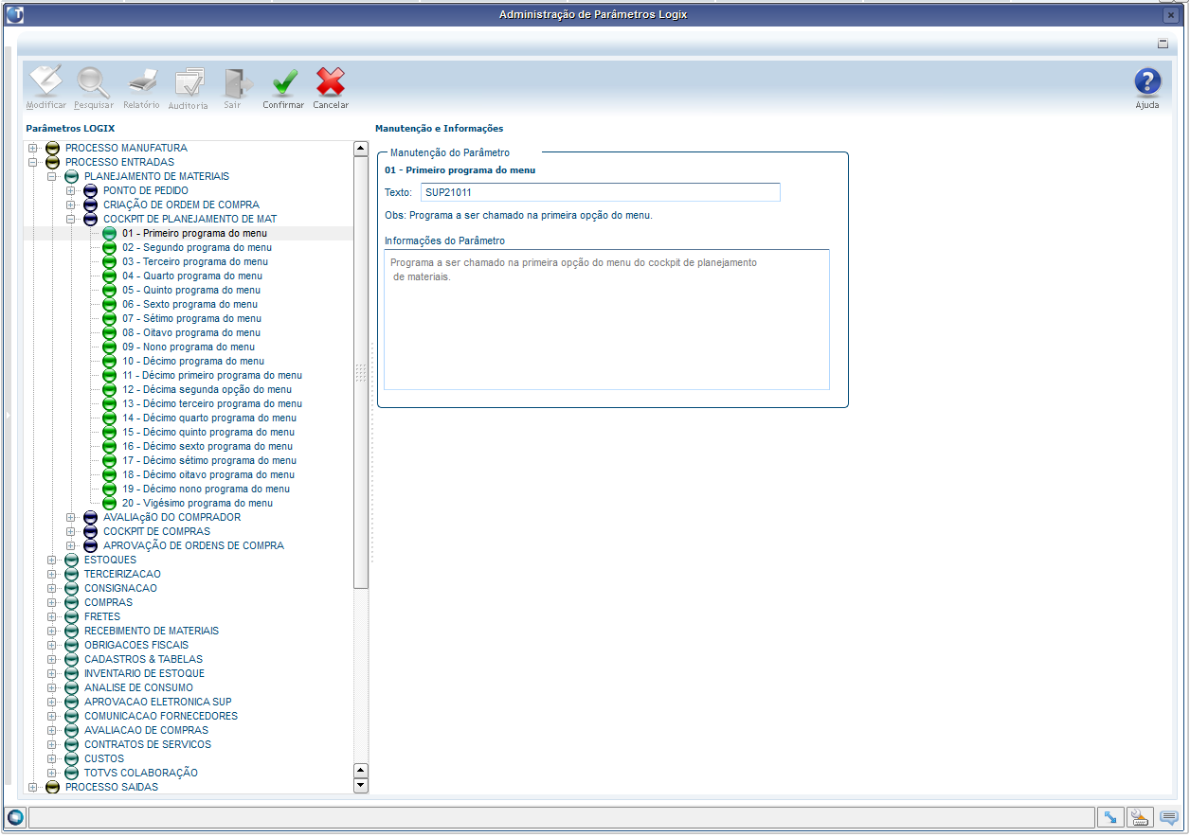Click the tree panel vertical scrollbar thumb

(360, 372)
